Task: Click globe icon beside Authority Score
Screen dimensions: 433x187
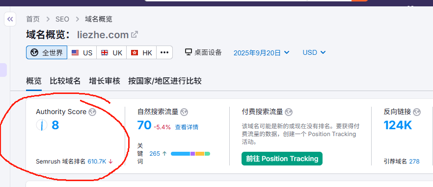Action: [x=92, y=112]
